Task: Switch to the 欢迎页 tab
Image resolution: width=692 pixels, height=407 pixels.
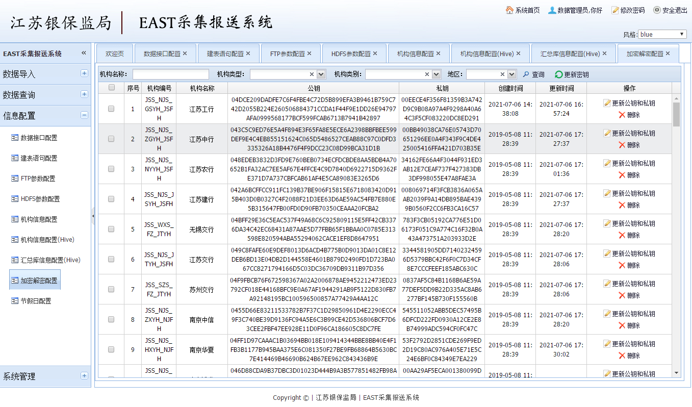Action: pyautogui.click(x=115, y=54)
